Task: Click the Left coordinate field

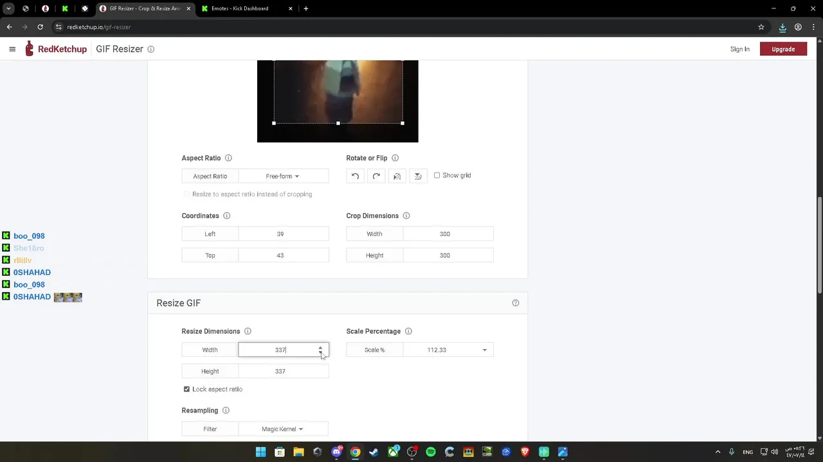Action: 283,234
